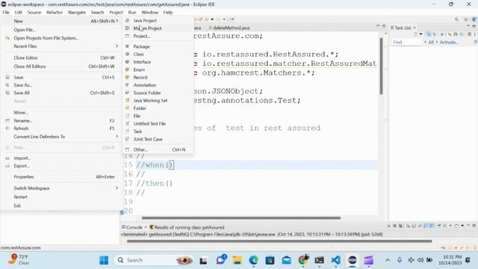Save the file via Save entry
The image size is (478, 269).
pyautogui.click(x=18, y=77)
